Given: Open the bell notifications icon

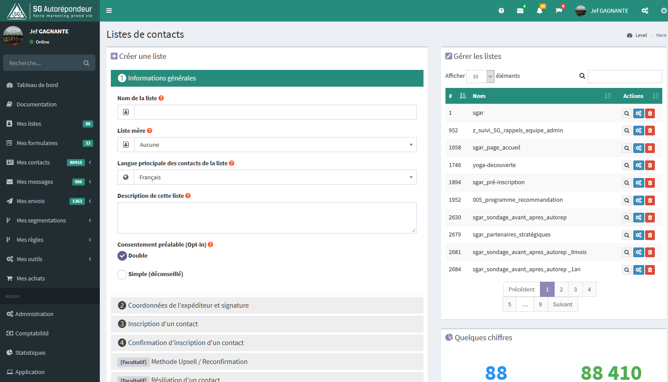Looking at the screenshot, I should [540, 11].
